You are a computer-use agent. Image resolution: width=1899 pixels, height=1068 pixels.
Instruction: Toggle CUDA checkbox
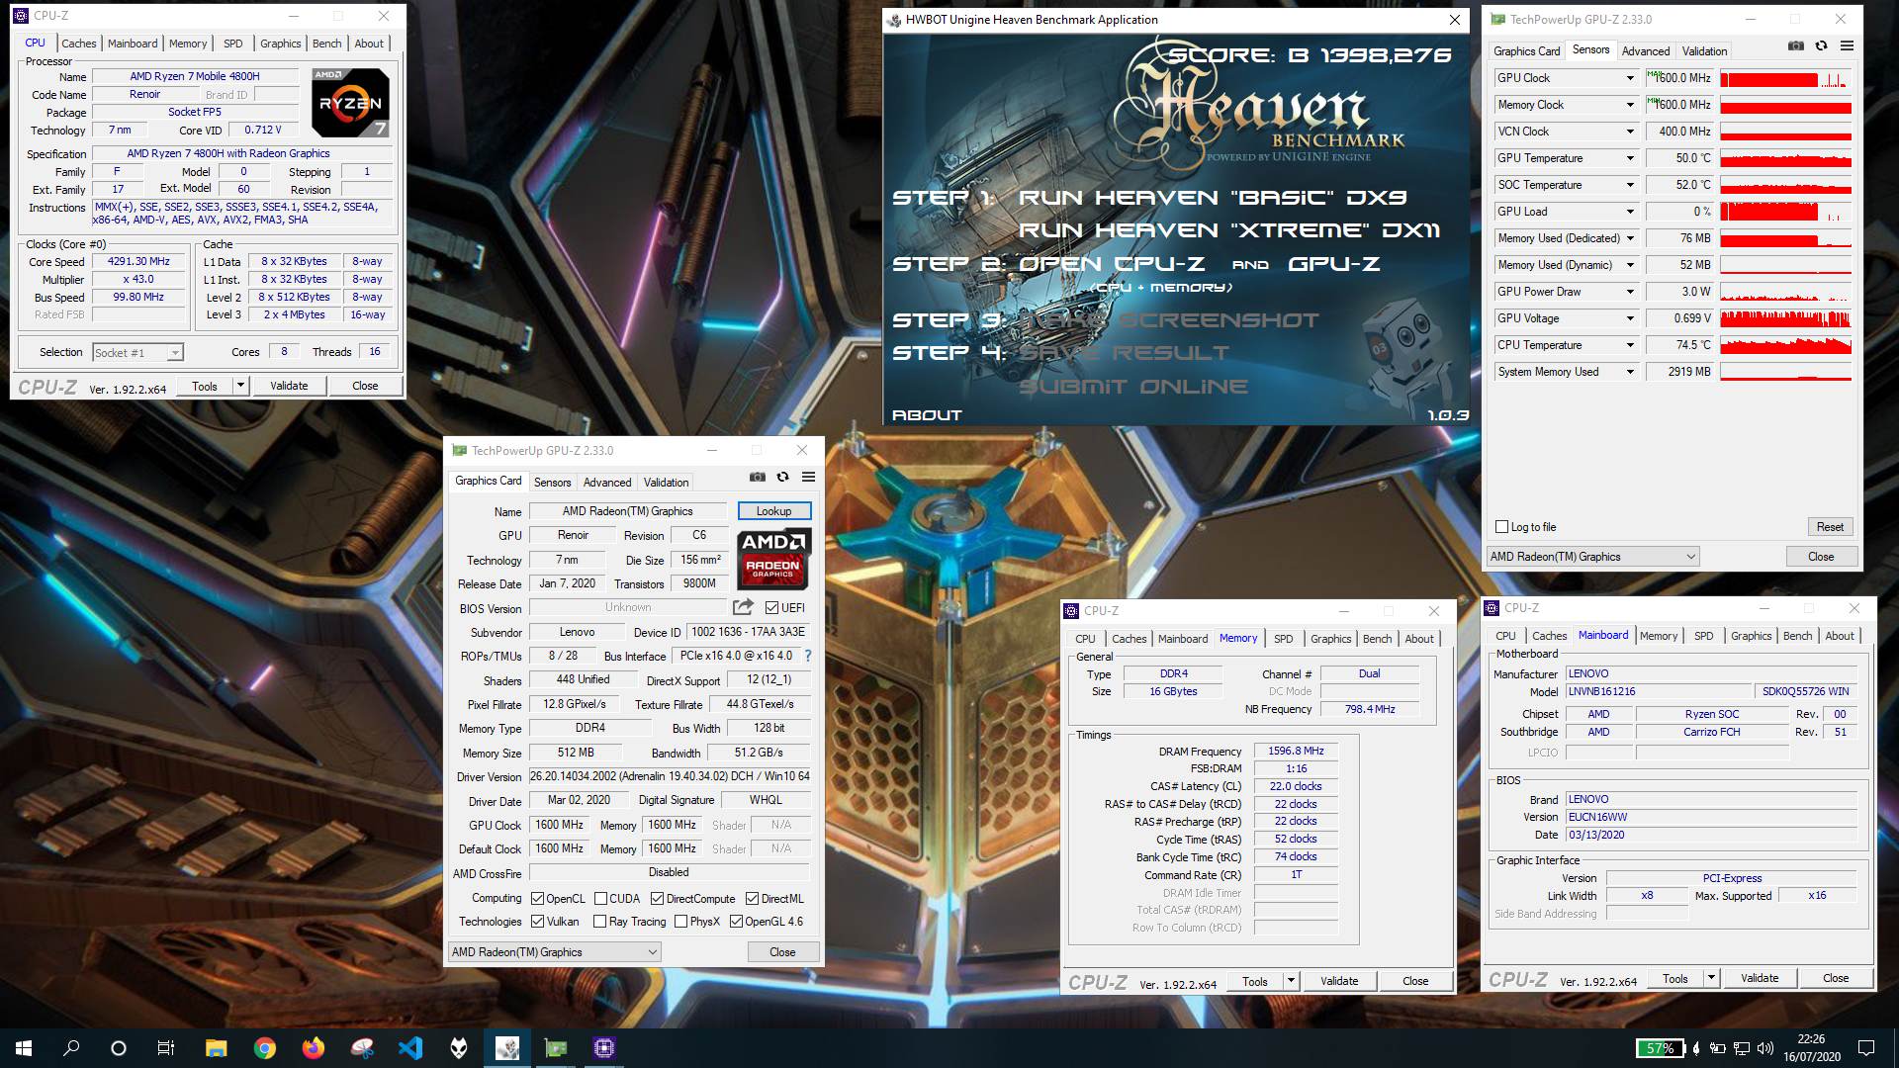(x=600, y=899)
